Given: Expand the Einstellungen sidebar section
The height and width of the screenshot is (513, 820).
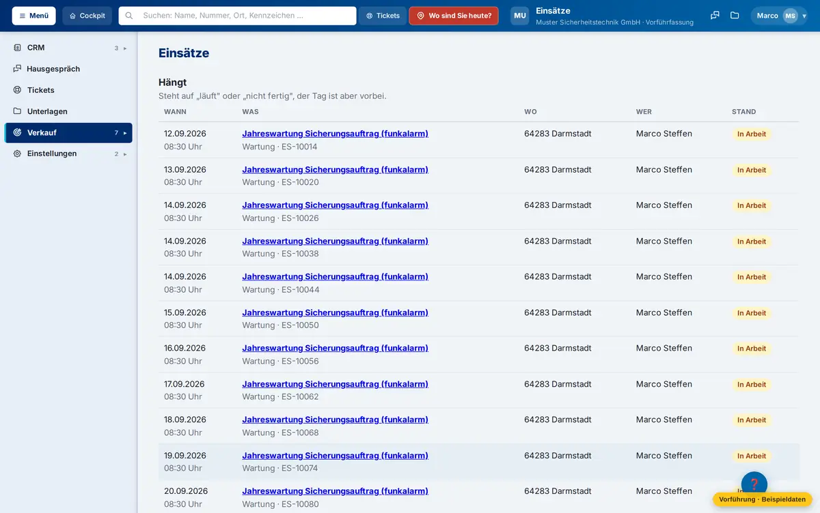Looking at the screenshot, I should point(68,154).
